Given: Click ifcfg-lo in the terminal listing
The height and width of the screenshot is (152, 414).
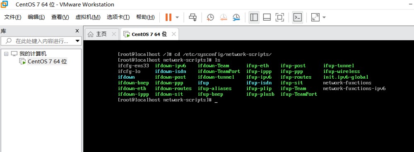Looking at the screenshot, I should 129,71.
